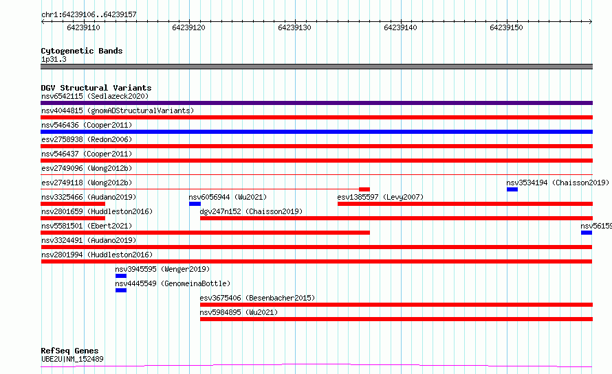Image resolution: width=612 pixels, height=374 pixels.
Task: Click the red nsv4044815 feature bar
Action: [x=316, y=117]
